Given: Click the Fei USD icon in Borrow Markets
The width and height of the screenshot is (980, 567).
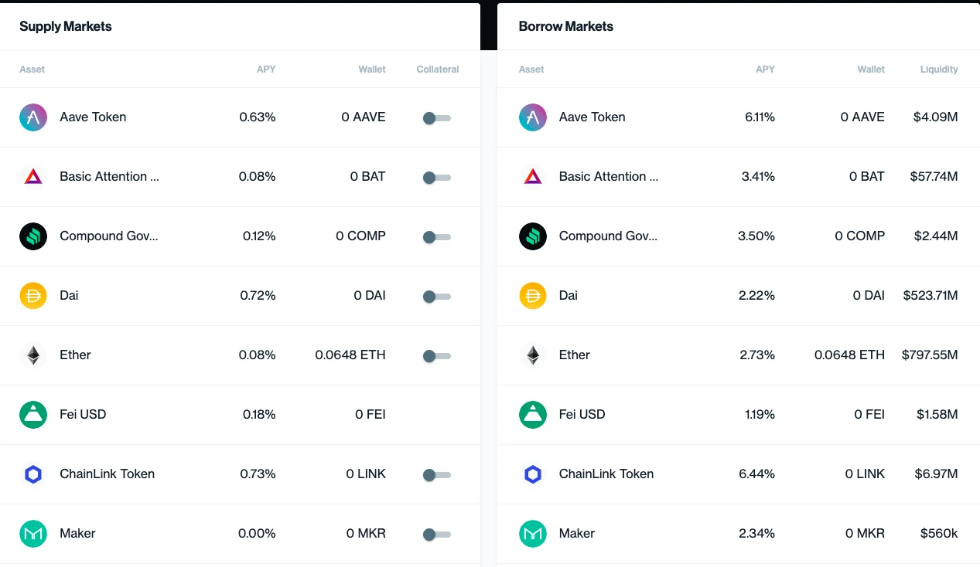Looking at the screenshot, I should coord(533,415).
